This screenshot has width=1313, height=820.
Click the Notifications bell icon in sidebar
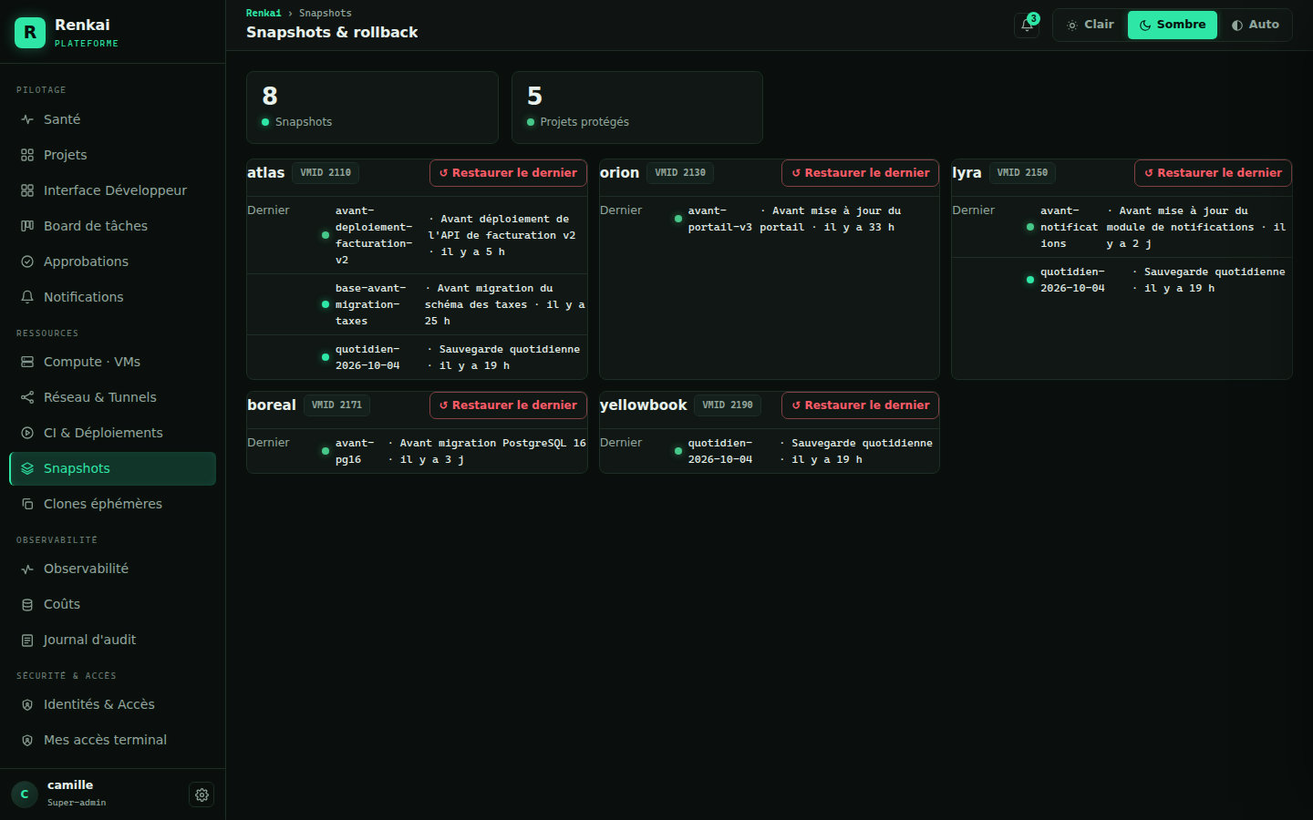tap(27, 297)
